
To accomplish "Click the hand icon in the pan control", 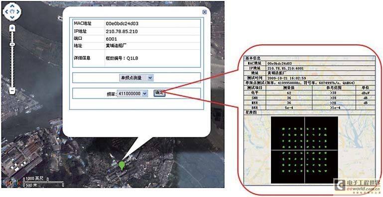I will pos(12,11).
